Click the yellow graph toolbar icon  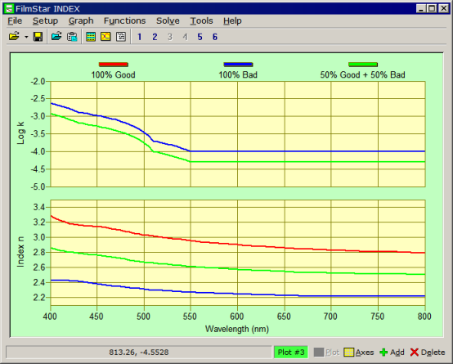point(105,37)
